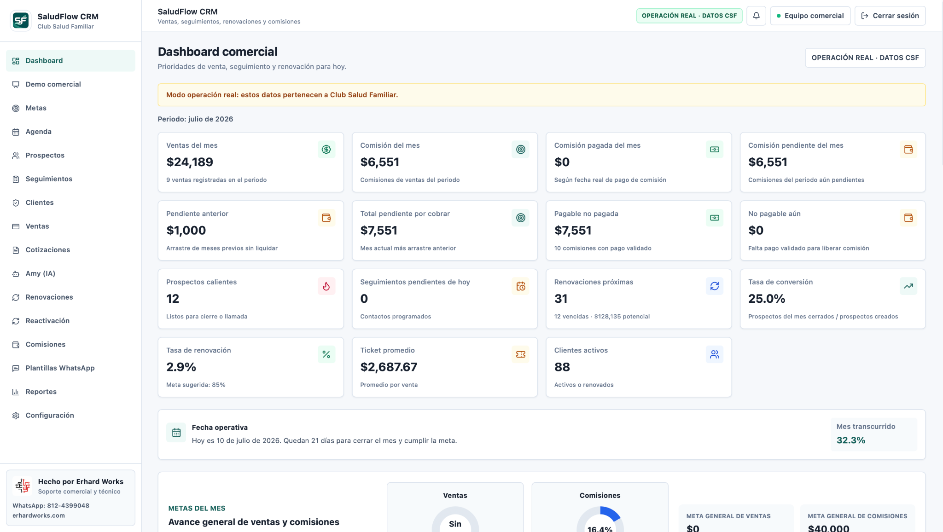Navigate to Prospectos
The width and height of the screenshot is (943, 532).
tap(70, 155)
